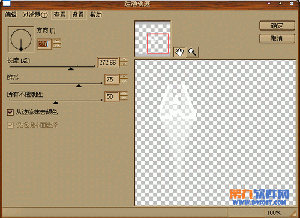Click the 所有不透明性 slider handle
Image resolution: width=300 pixels, height=218 pixels.
pyautogui.click(x=56, y=102)
